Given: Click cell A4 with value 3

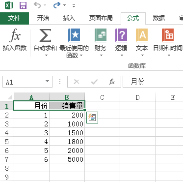Looking at the screenshot, I should (x=31, y=133).
